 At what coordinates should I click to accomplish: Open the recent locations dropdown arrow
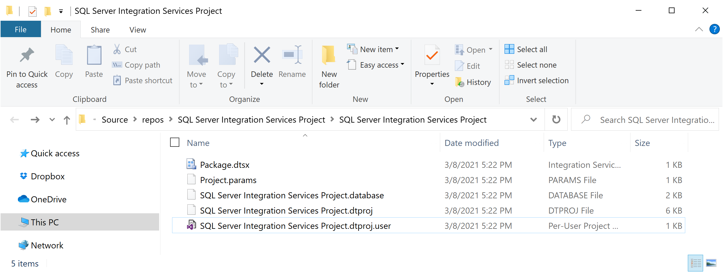[x=52, y=119]
